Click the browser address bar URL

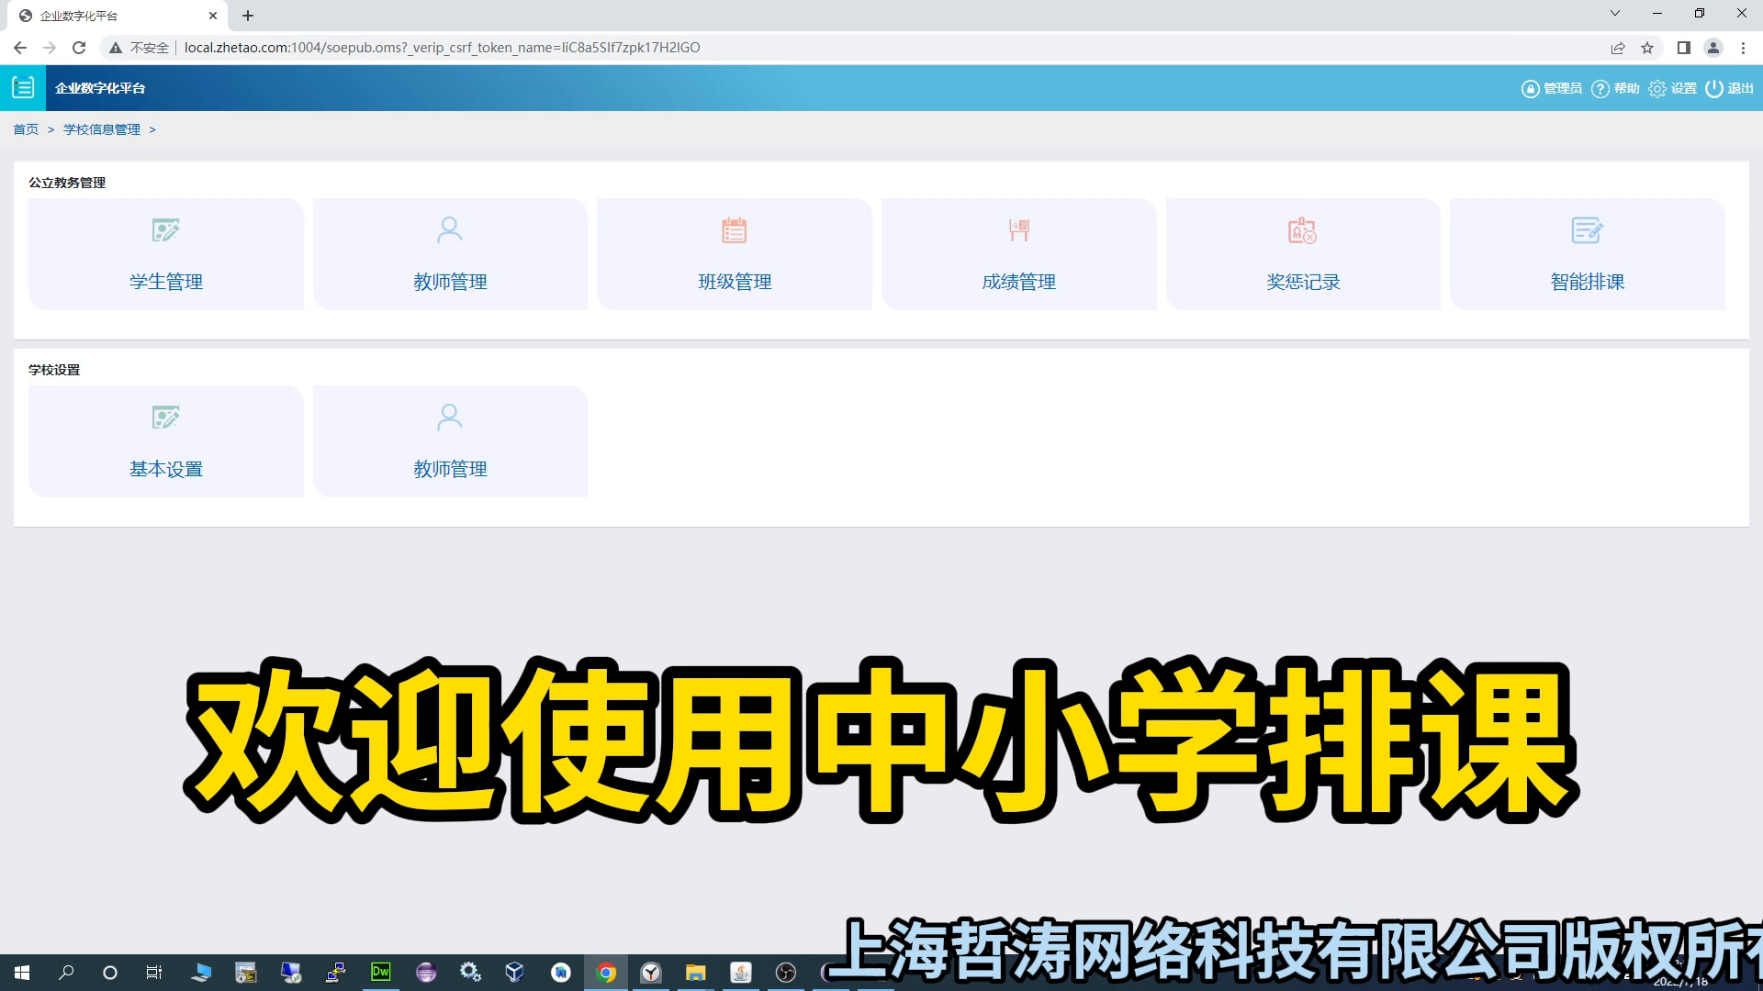[x=441, y=48]
